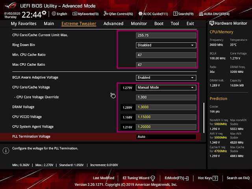Click the 16384 MB capacity value
This screenshot has height=189, width=252.
click(237, 85)
